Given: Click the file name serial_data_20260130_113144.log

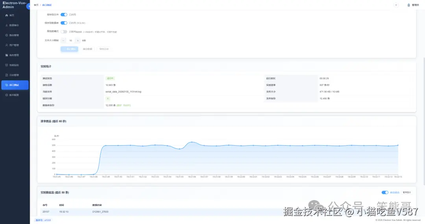Looking at the screenshot, I should pyautogui.click(x=123, y=92).
